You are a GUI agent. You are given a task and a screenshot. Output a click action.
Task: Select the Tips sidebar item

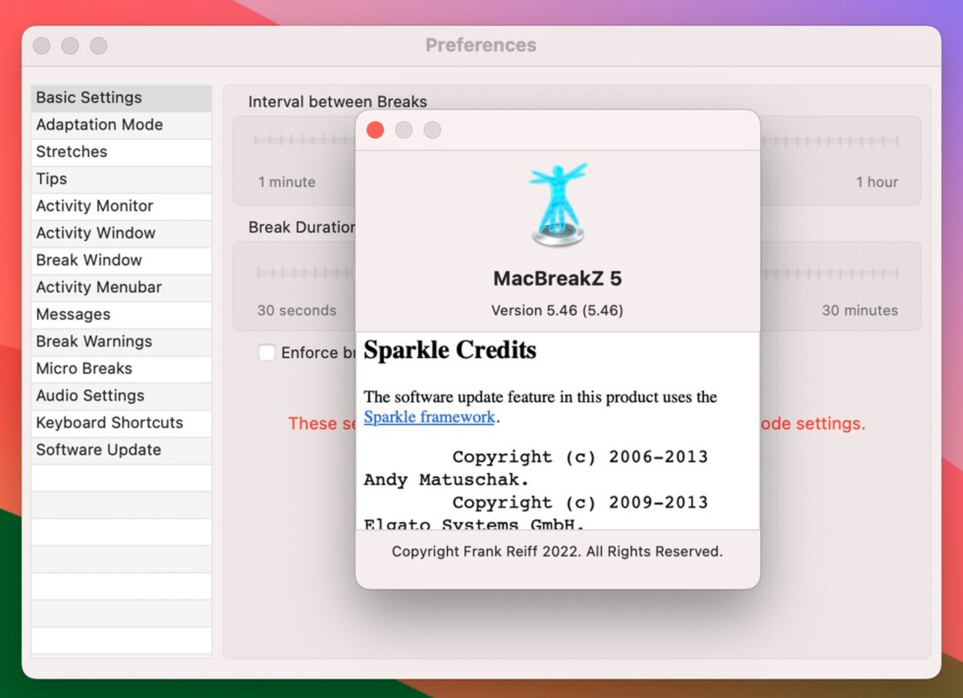121,179
